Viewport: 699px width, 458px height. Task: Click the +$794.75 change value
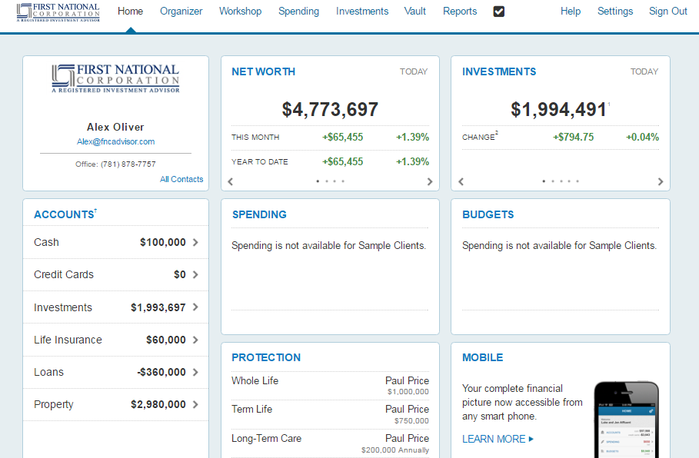pos(574,138)
